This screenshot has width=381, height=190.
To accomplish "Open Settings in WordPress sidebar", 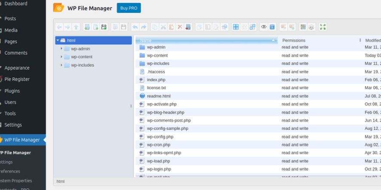I will (13, 125).
